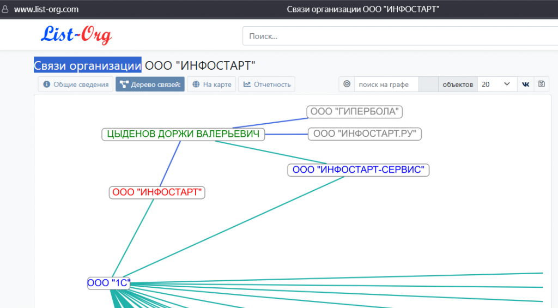Select the ООО "ГИПЕРБОЛА" node
Image resolution: width=558 pixels, height=308 pixels.
pos(354,111)
